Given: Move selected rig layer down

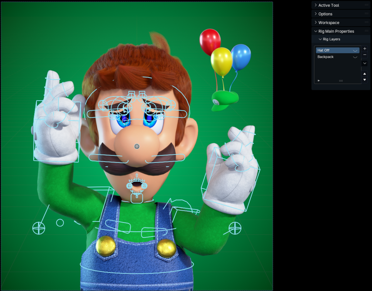Looking at the screenshot, I should pos(365,80).
